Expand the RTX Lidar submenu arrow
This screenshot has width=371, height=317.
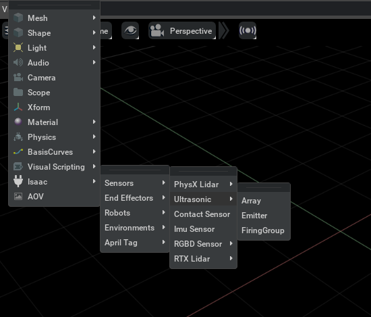(x=231, y=258)
